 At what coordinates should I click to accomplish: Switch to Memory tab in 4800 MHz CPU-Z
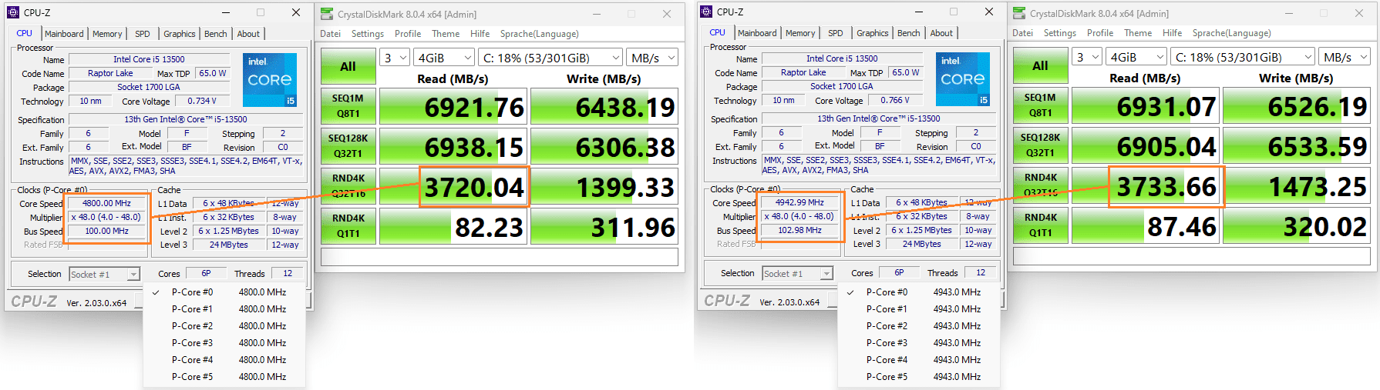point(107,34)
